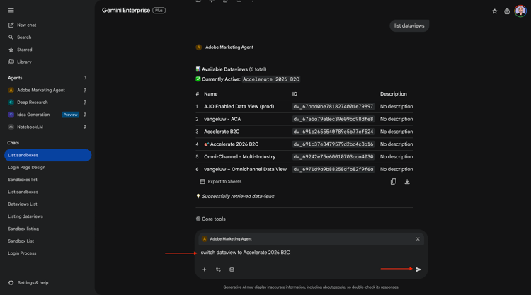Send the prompt message

(418, 270)
